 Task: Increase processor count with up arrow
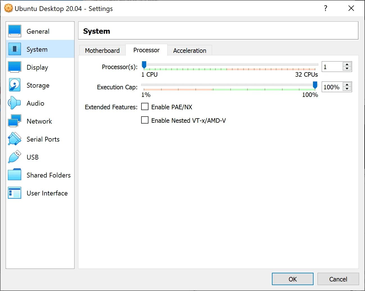click(x=347, y=65)
